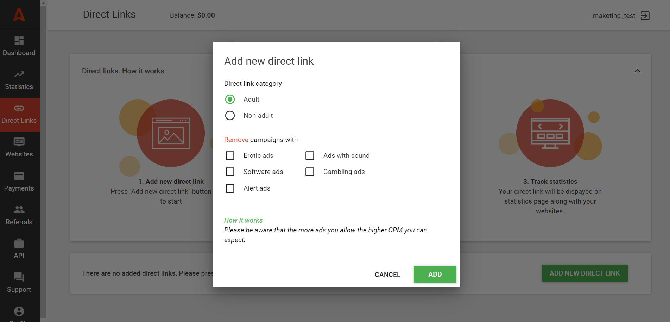The height and width of the screenshot is (322, 670).
Task: Tick the Gambling ads checkbox
Action: pos(310,172)
